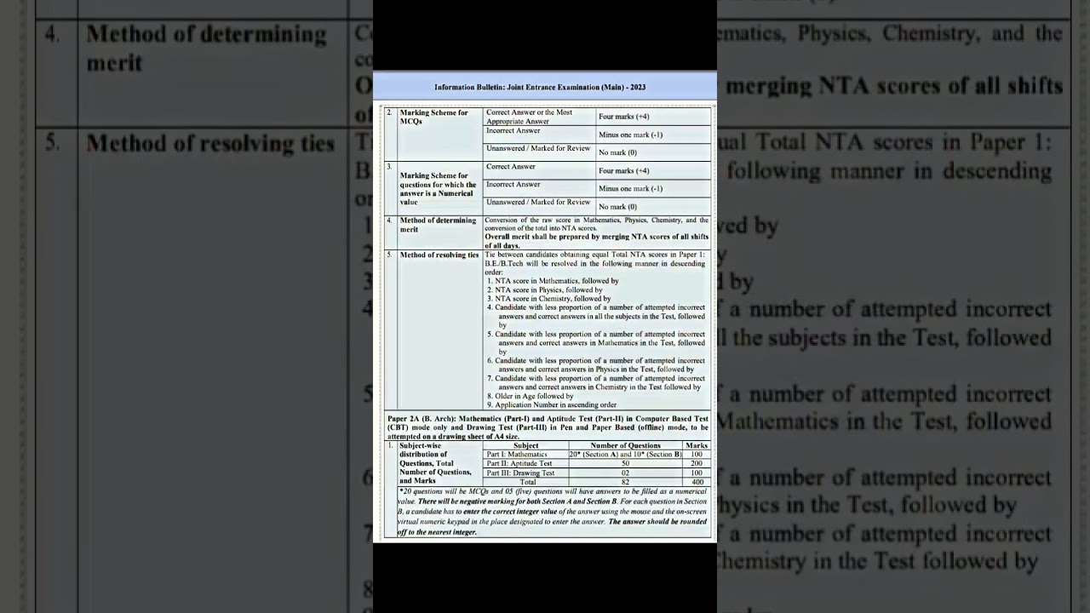1090x613 pixels.
Task: Click marks value '100' in Drawing Test row
Action: point(697,473)
